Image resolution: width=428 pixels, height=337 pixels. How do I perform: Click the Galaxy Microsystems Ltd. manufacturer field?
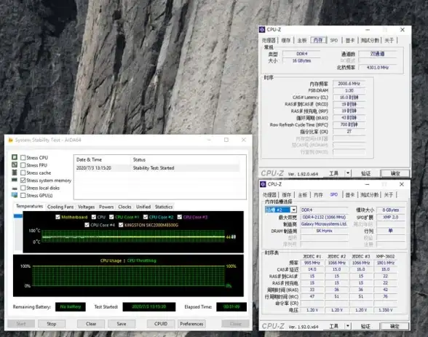click(x=324, y=224)
